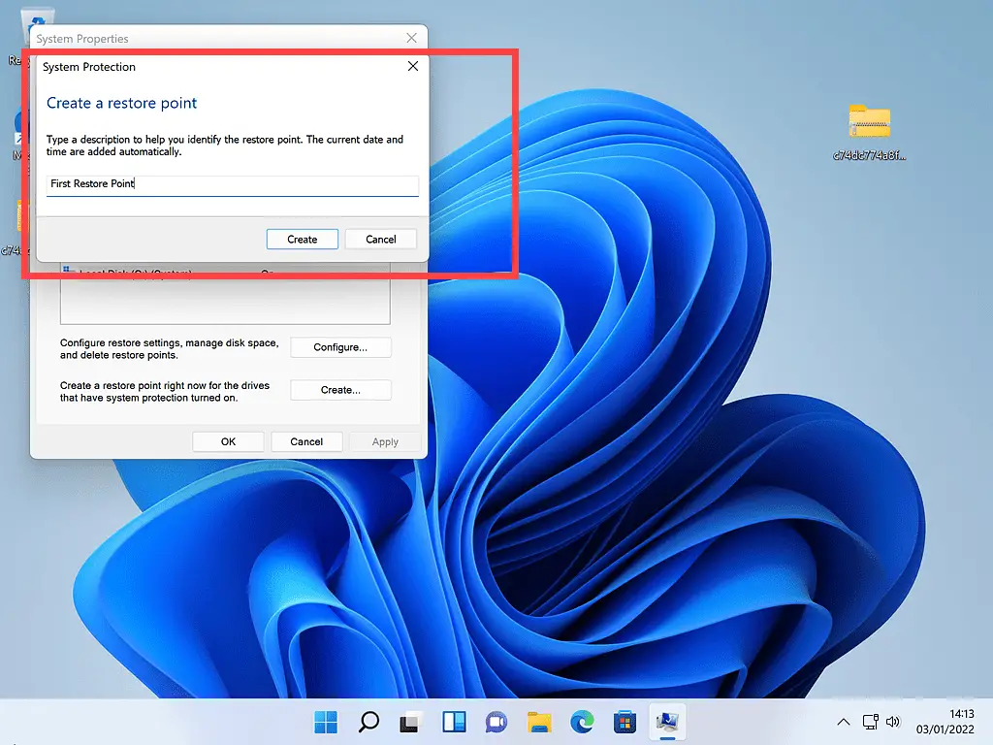Open Task View from the taskbar
This screenshot has width=993, height=745.
pos(410,722)
